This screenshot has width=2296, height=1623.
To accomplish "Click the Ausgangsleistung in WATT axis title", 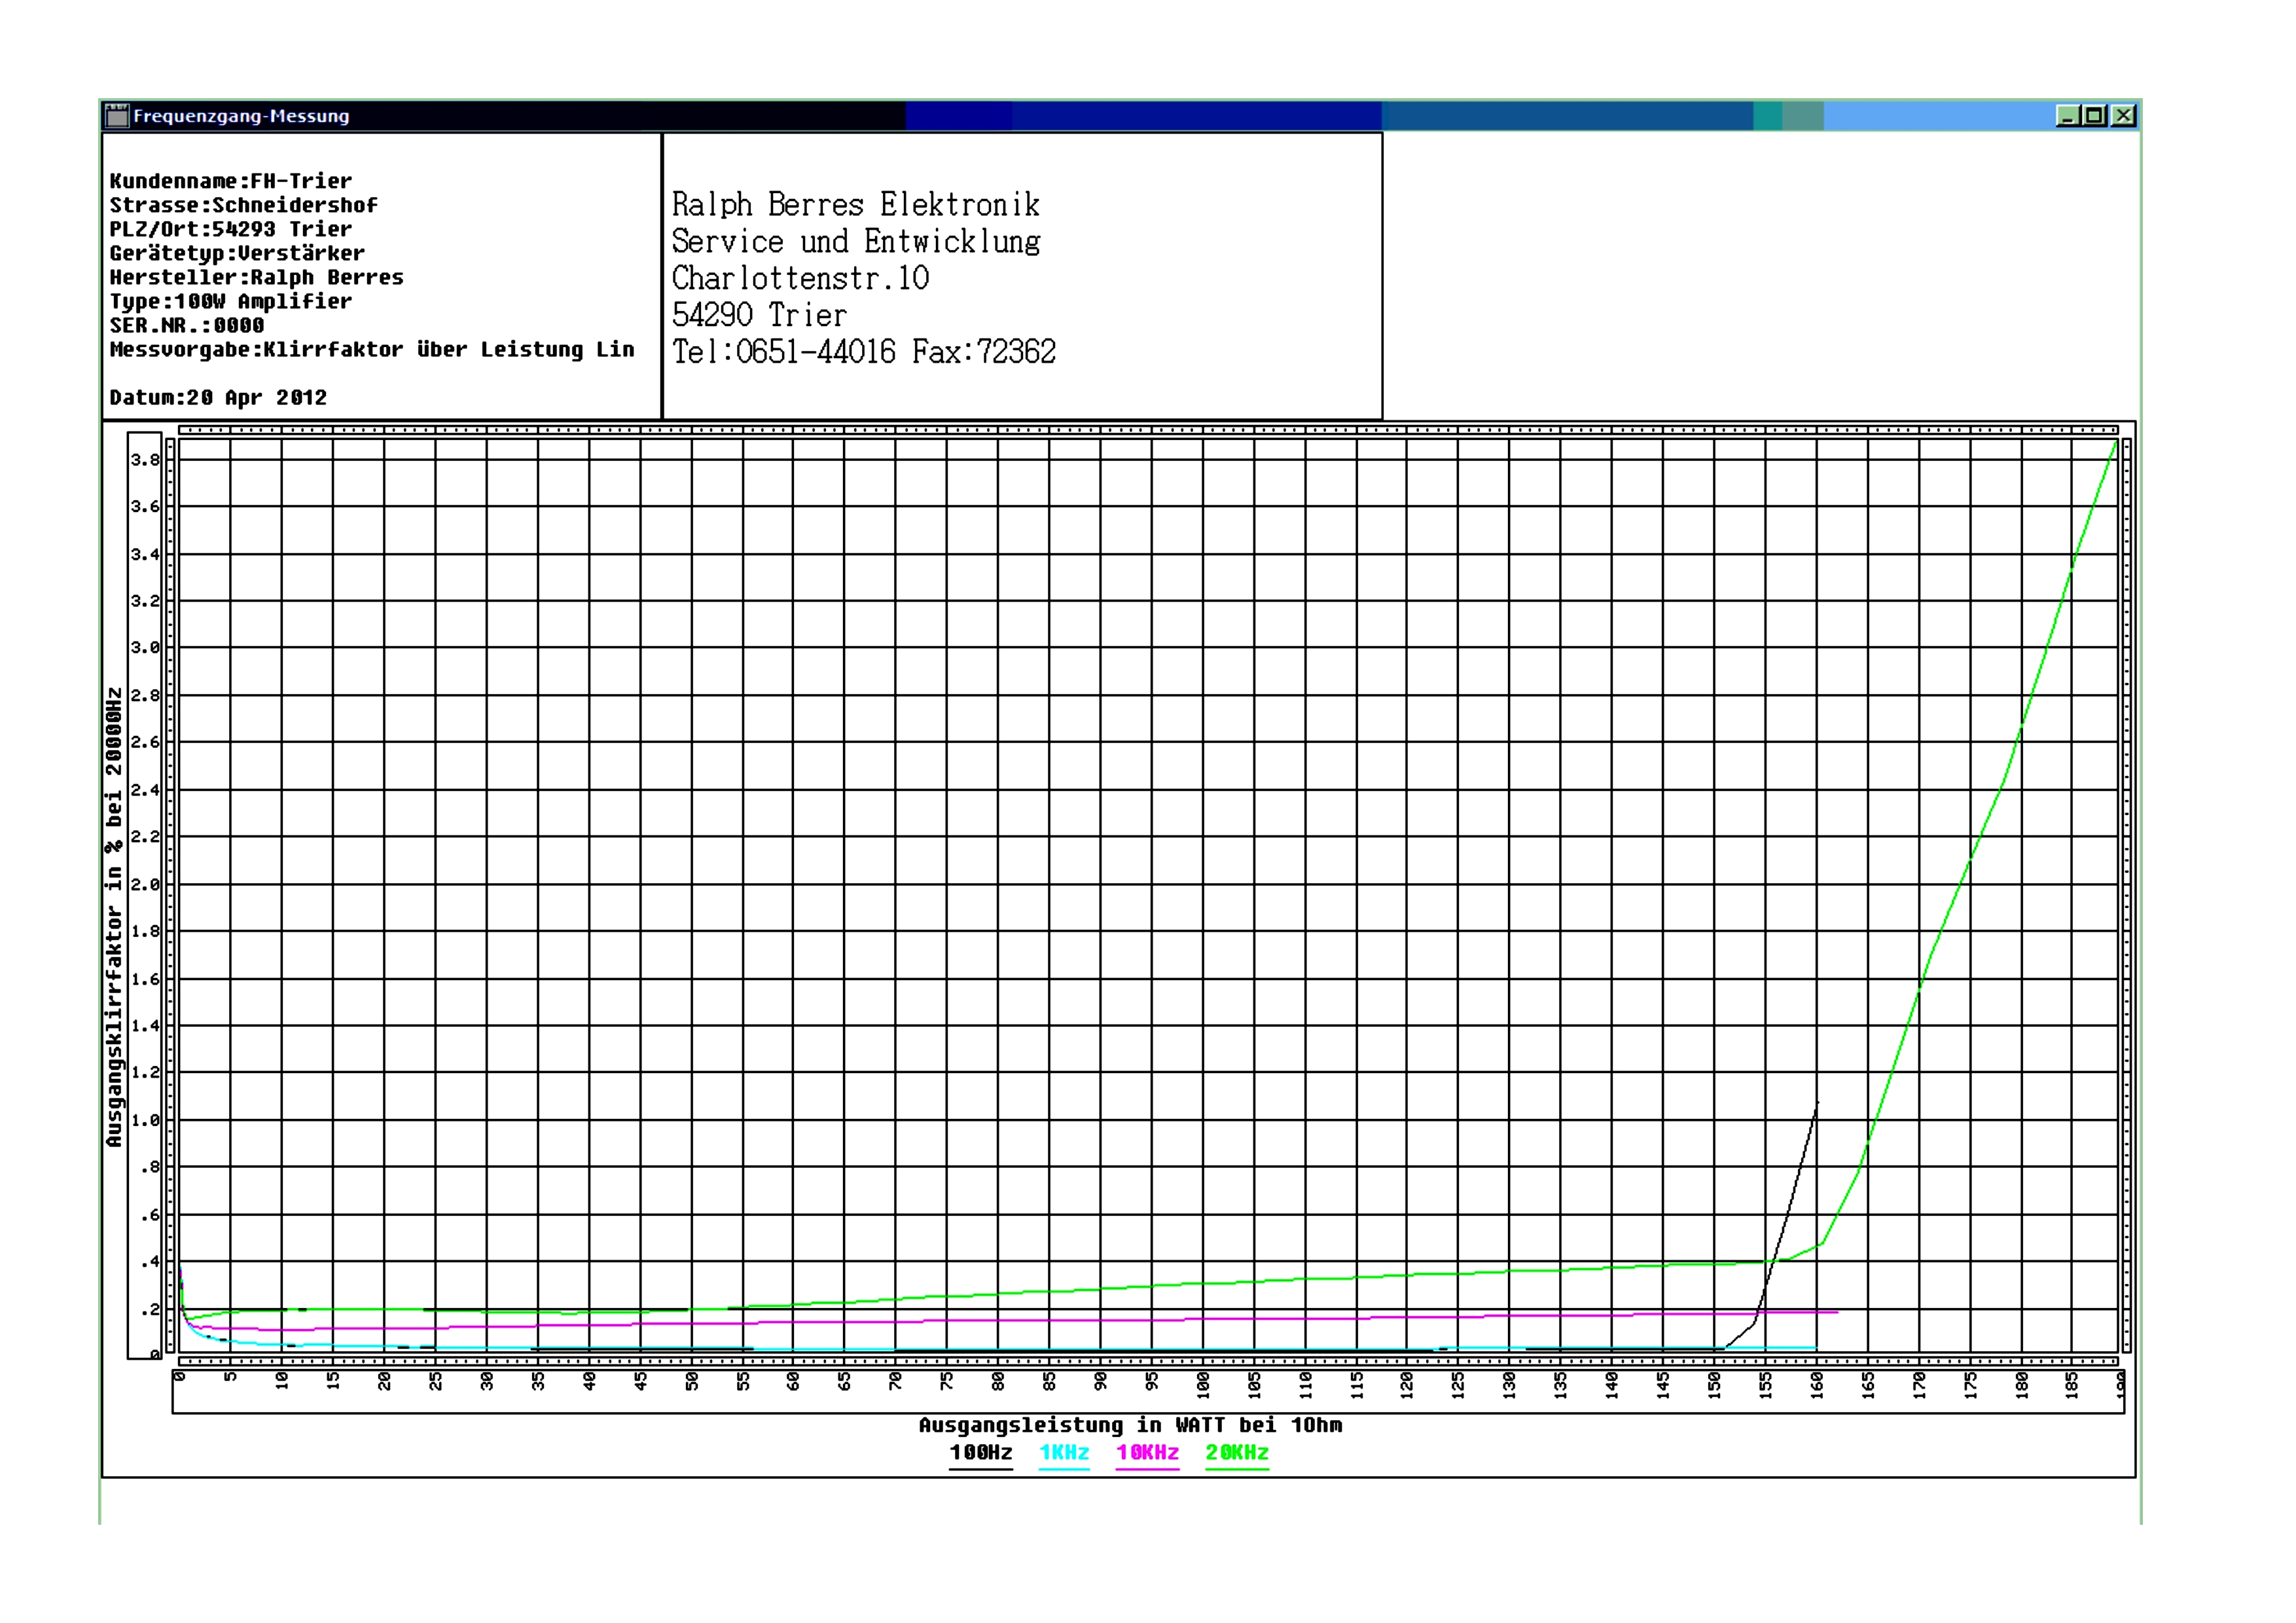I will [1130, 1425].
